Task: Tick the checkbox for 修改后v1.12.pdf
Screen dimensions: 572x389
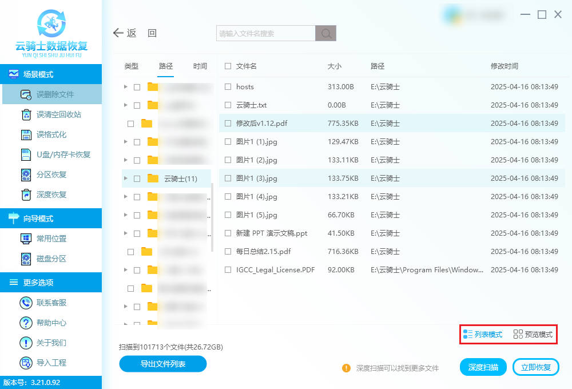Action: (x=228, y=124)
